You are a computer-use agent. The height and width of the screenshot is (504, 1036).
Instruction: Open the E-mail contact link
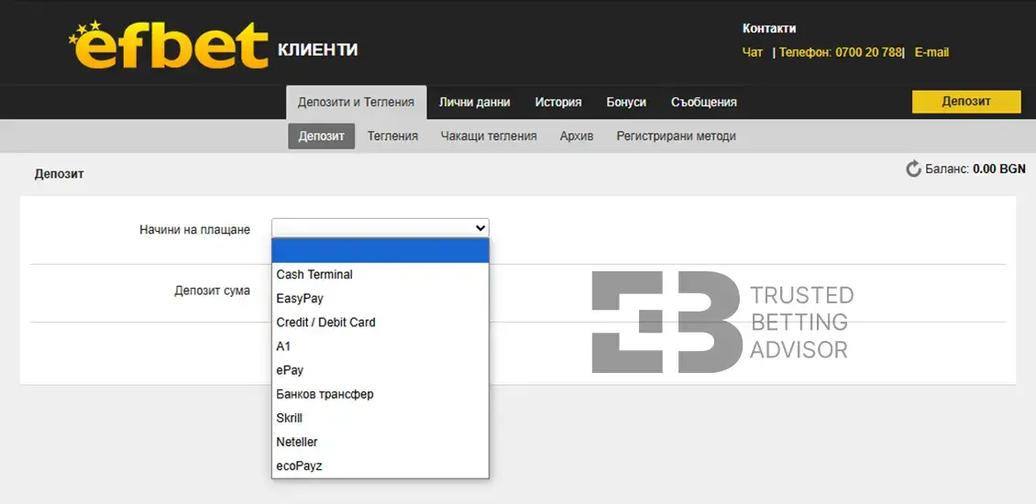[x=931, y=52]
